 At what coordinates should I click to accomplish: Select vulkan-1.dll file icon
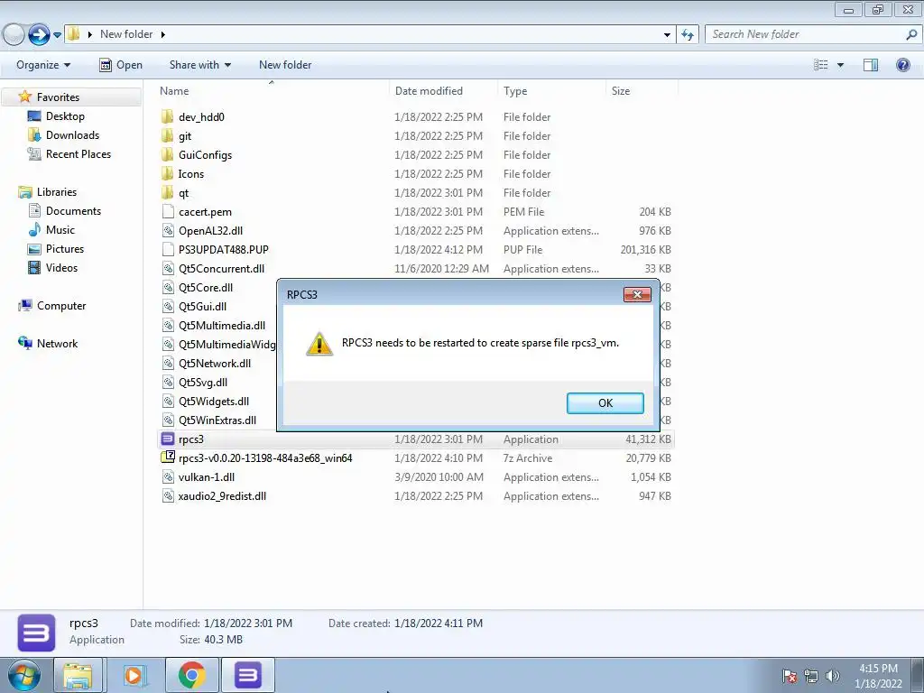click(x=168, y=476)
